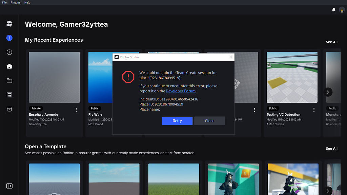Click the Roblox Studio logo in sidebar
This screenshot has height=195, width=347.
(x=9, y=23)
